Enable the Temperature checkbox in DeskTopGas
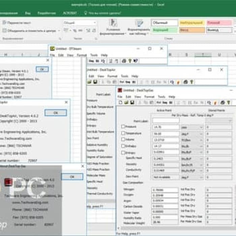This screenshot has height=236, width=236. (123, 133)
